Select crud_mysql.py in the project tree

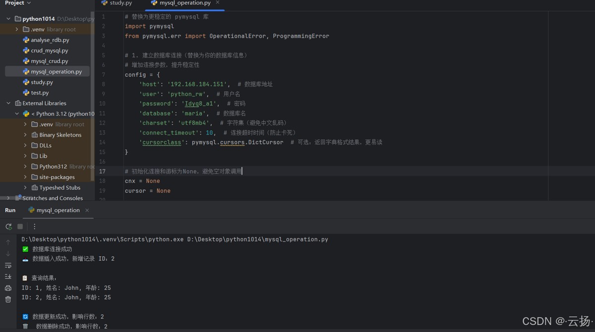pos(49,50)
